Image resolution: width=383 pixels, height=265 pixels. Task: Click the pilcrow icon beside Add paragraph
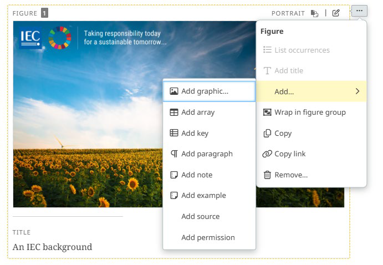(x=174, y=154)
